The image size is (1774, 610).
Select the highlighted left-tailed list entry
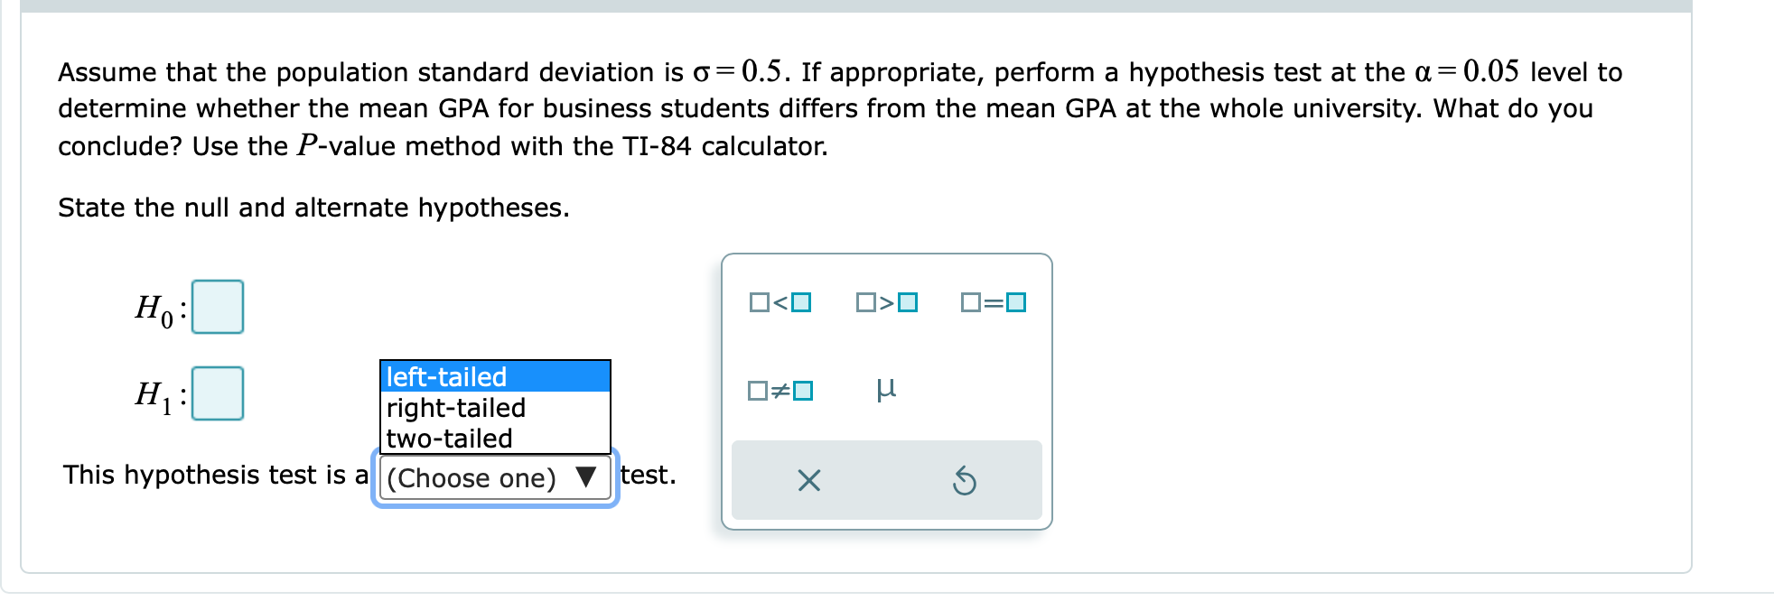[x=446, y=377]
